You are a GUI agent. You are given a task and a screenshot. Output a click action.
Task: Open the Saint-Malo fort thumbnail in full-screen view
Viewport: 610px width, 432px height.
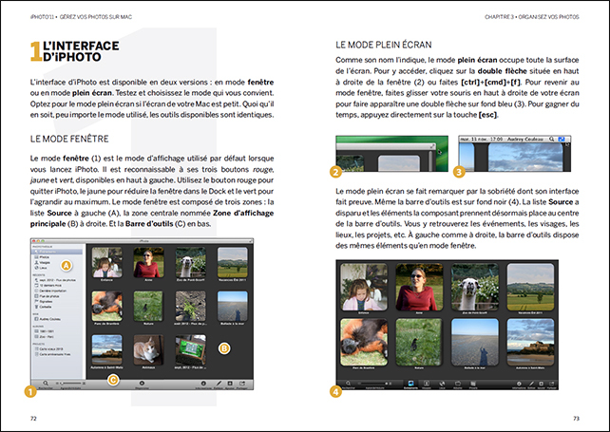click(530, 342)
